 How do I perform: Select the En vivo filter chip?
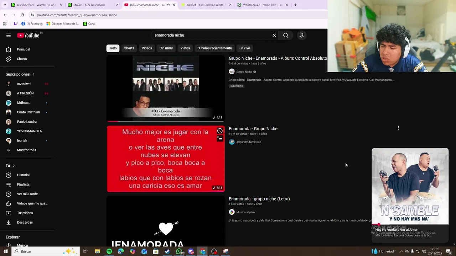(x=245, y=48)
